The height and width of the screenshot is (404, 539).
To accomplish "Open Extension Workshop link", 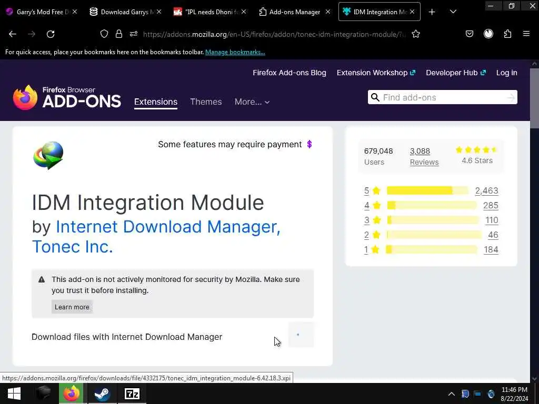I will click(376, 73).
